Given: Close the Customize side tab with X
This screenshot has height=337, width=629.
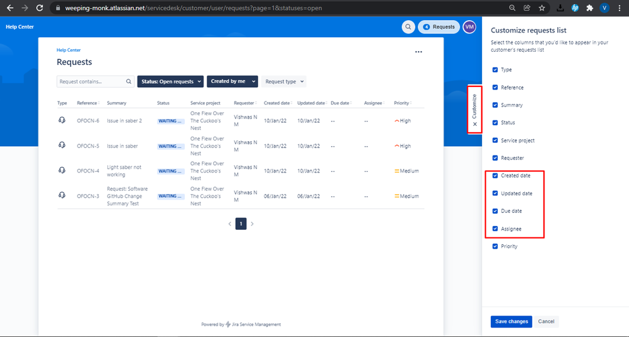Looking at the screenshot, I should point(475,124).
